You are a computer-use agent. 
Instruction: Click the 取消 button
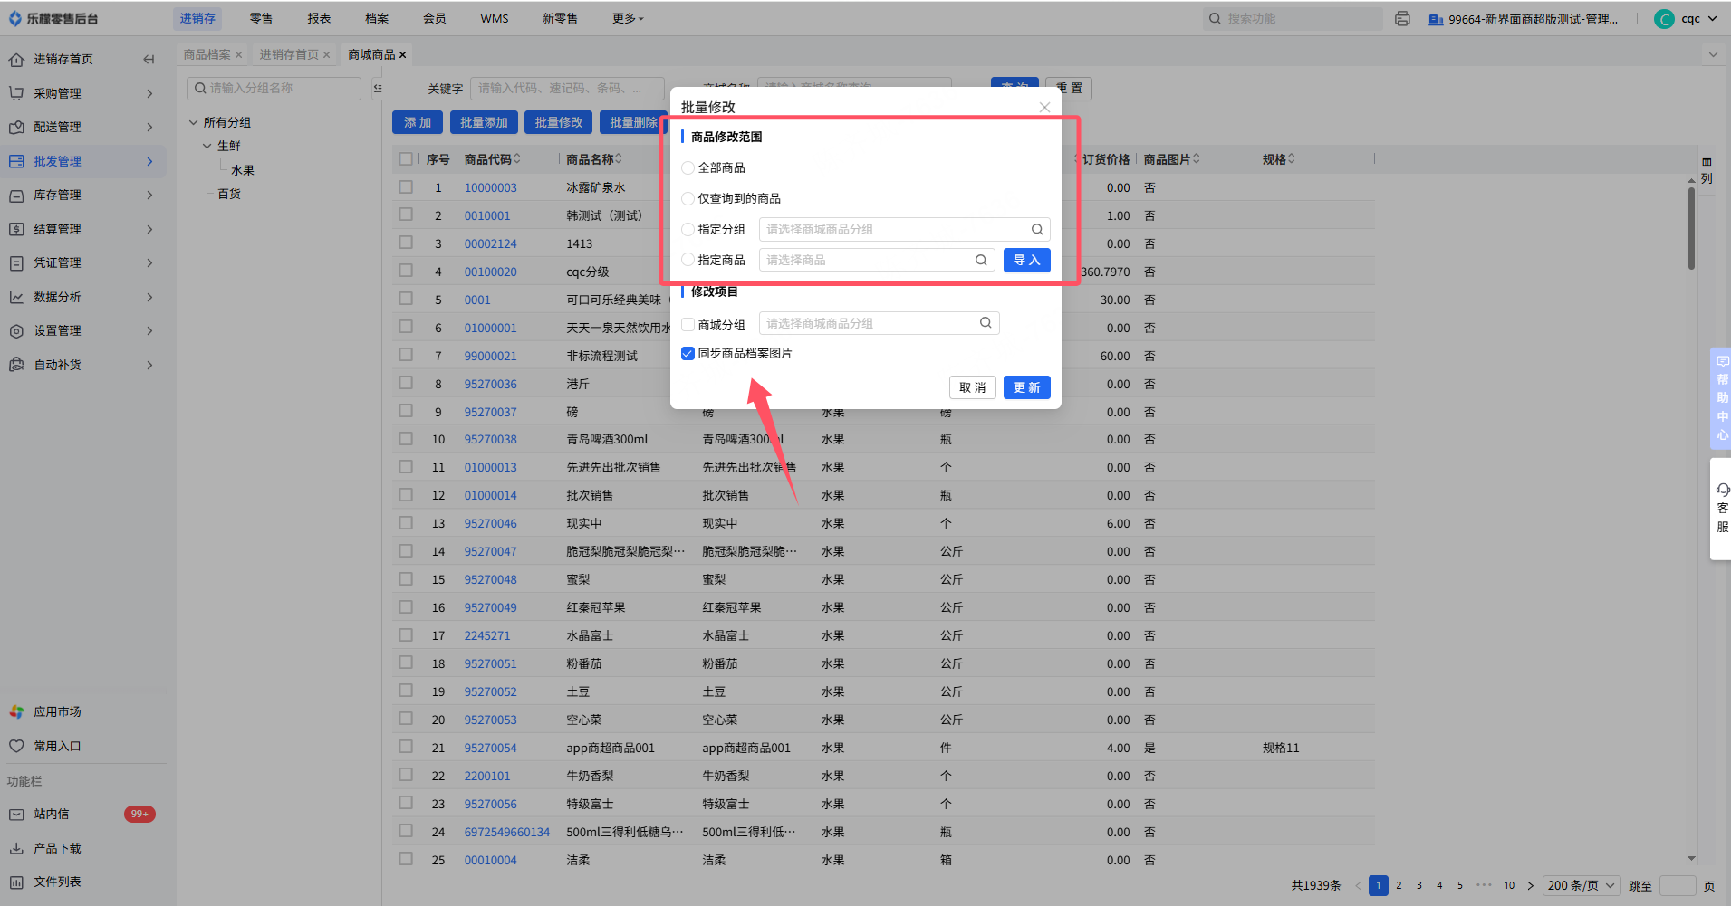(x=973, y=387)
